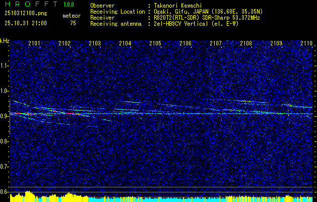This screenshot has width=317, height=202.
Task: Click the 2106 time marker
Action: [185, 43]
